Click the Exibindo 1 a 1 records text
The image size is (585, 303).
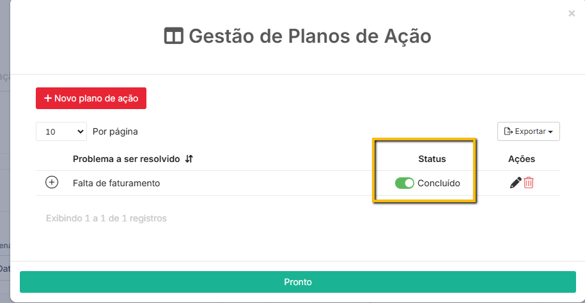106,218
